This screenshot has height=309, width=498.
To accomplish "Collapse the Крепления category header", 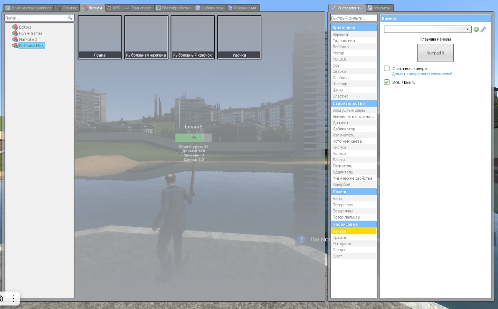I will pyautogui.click(x=354, y=27).
